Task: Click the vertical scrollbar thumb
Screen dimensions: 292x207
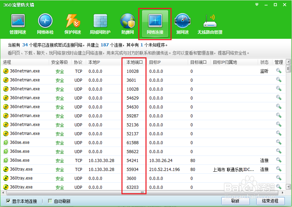Action: point(288,69)
